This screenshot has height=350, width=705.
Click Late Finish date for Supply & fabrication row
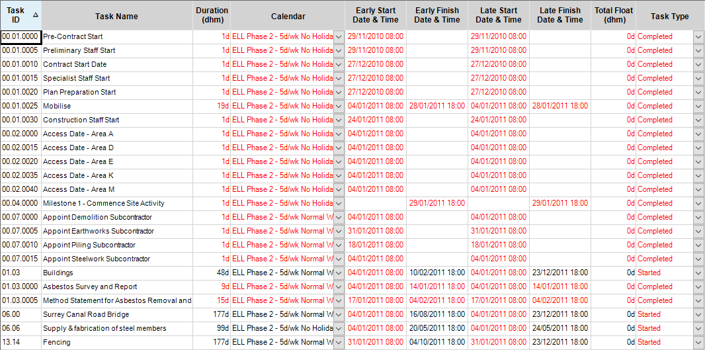pos(560,329)
